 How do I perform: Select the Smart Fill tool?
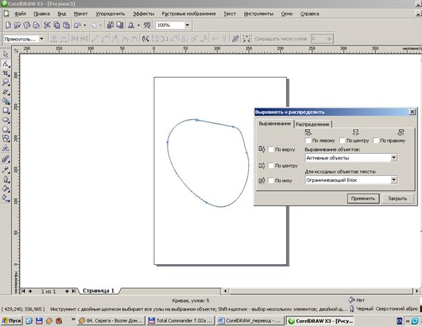click(x=6, y=101)
